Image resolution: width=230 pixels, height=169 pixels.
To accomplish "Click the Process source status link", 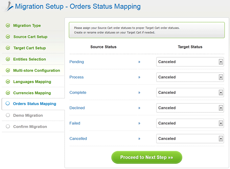I will tap(76, 77).
